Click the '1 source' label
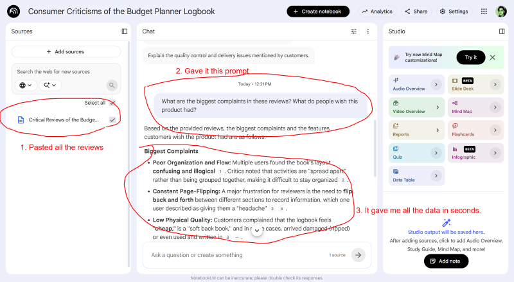This screenshot has height=282, width=514. pos(337,255)
